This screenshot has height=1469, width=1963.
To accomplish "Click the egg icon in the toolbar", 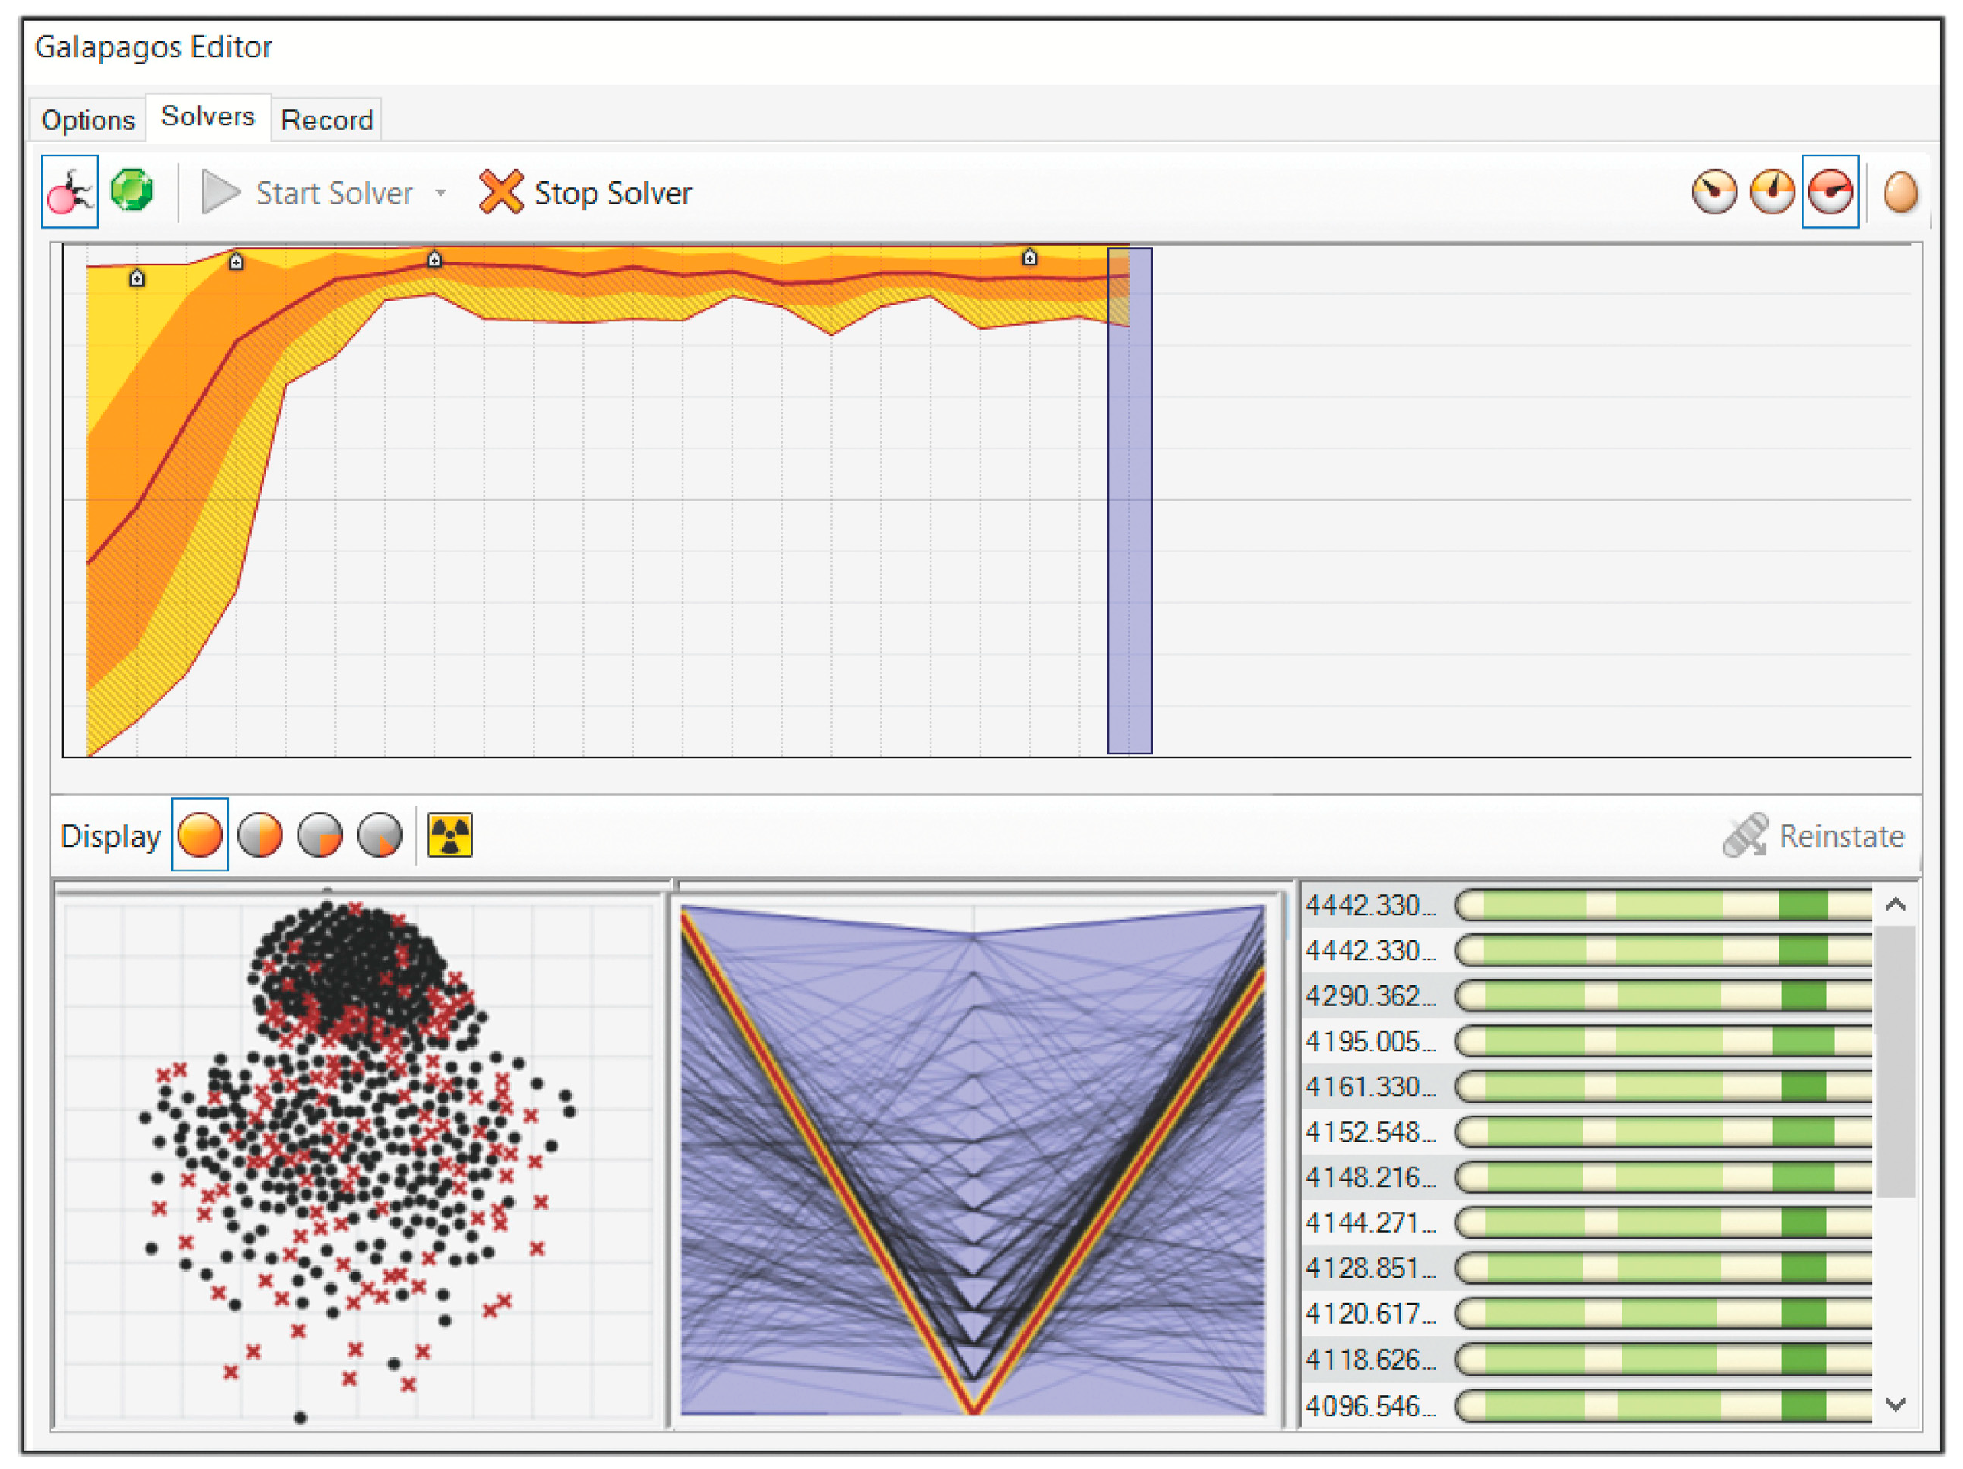I will (x=1900, y=191).
